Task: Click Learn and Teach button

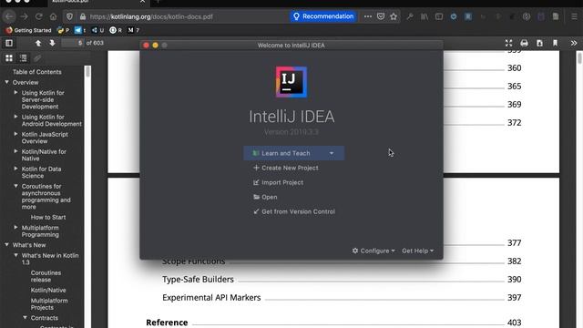Action: coord(285,153)
